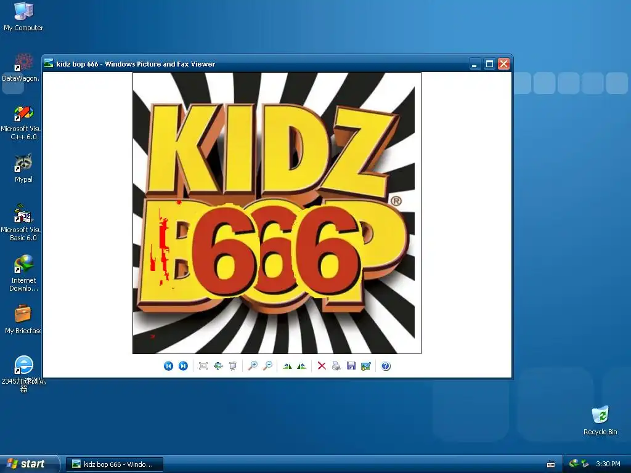Image resolution: width=631 pixels, height=473 pixels.
Task: Select DataWagon desktop shortcut
Action: pos(21,67)
